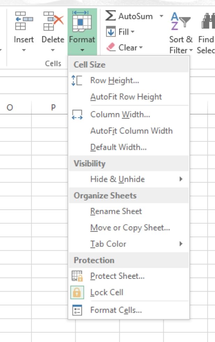Open the AutoSum dropdown arrow
215x342 pixels.
(x=161, y=16)
